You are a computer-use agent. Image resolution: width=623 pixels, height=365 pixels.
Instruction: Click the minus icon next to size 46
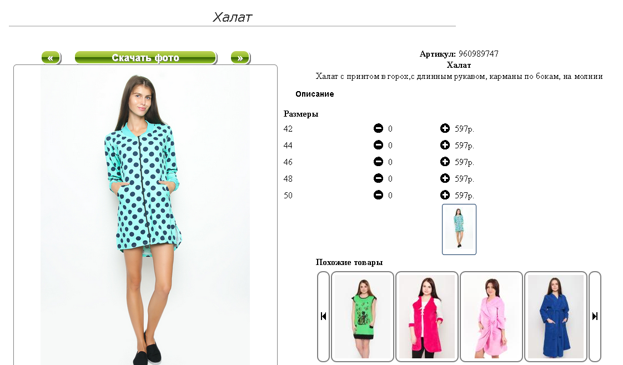[x=378, y=162]
